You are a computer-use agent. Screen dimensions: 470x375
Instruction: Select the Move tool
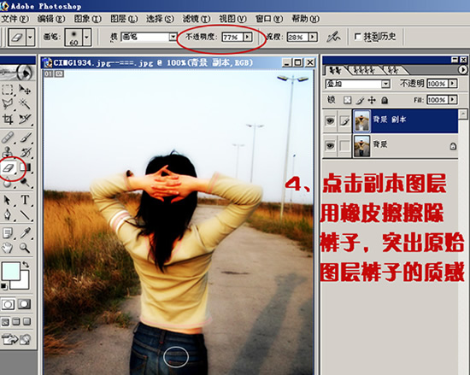pyautogui.click(x=25, y=89)
